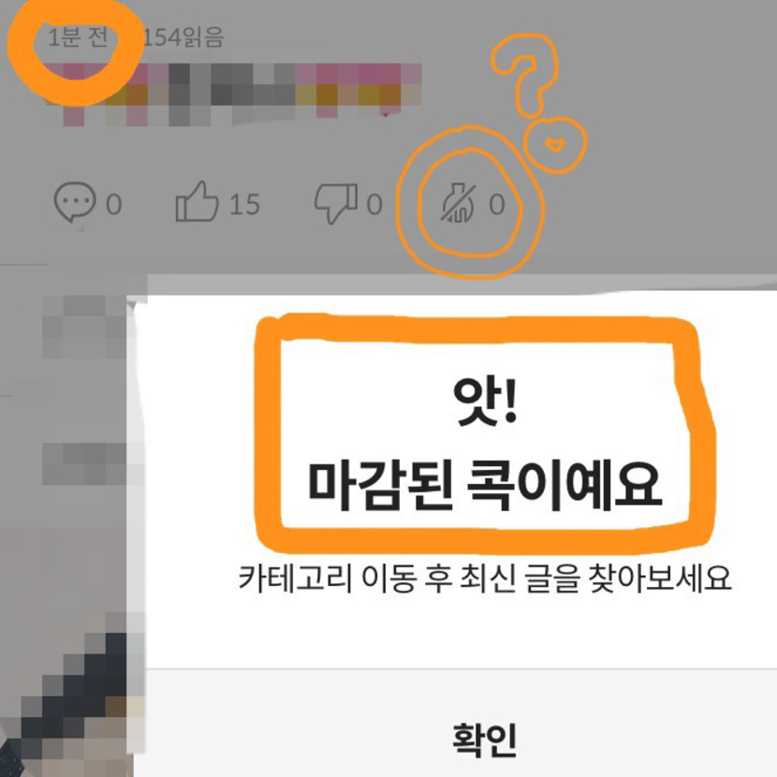
Task: Open the blurred thumbnail at bottom left
Action: (x=72, y=694)
